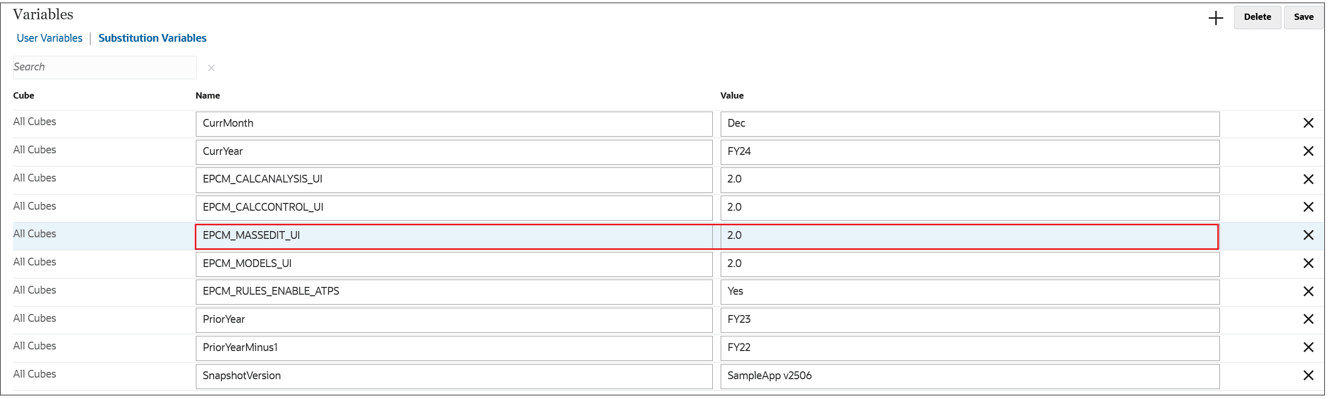Click the X to remove EPCM_MODELS_UI variable

tap(1308, 263)
